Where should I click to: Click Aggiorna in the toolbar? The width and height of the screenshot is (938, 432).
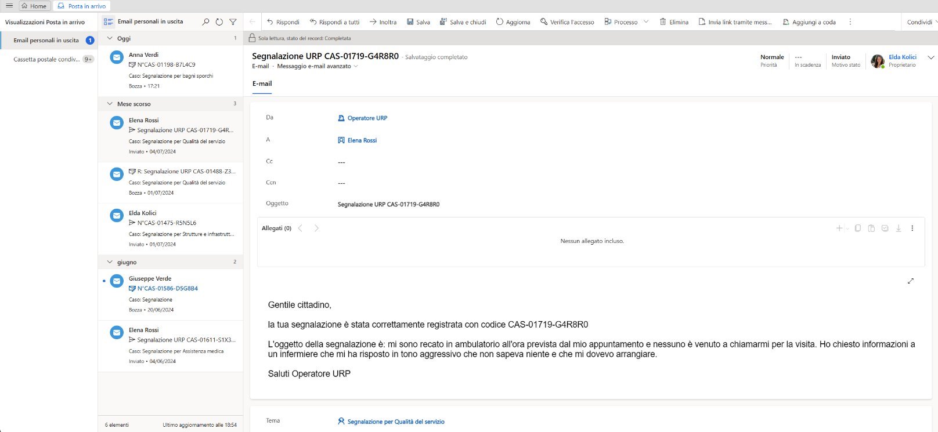point(513,22)
